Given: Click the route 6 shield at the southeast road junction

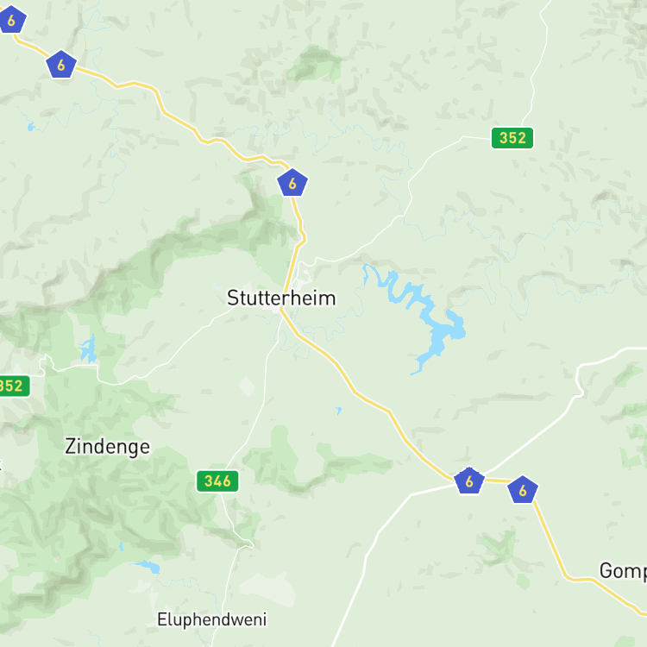Looking at the screenshot, I should 468,481.
